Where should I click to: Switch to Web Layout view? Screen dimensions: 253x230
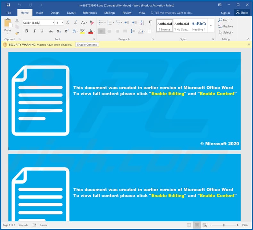205,225
